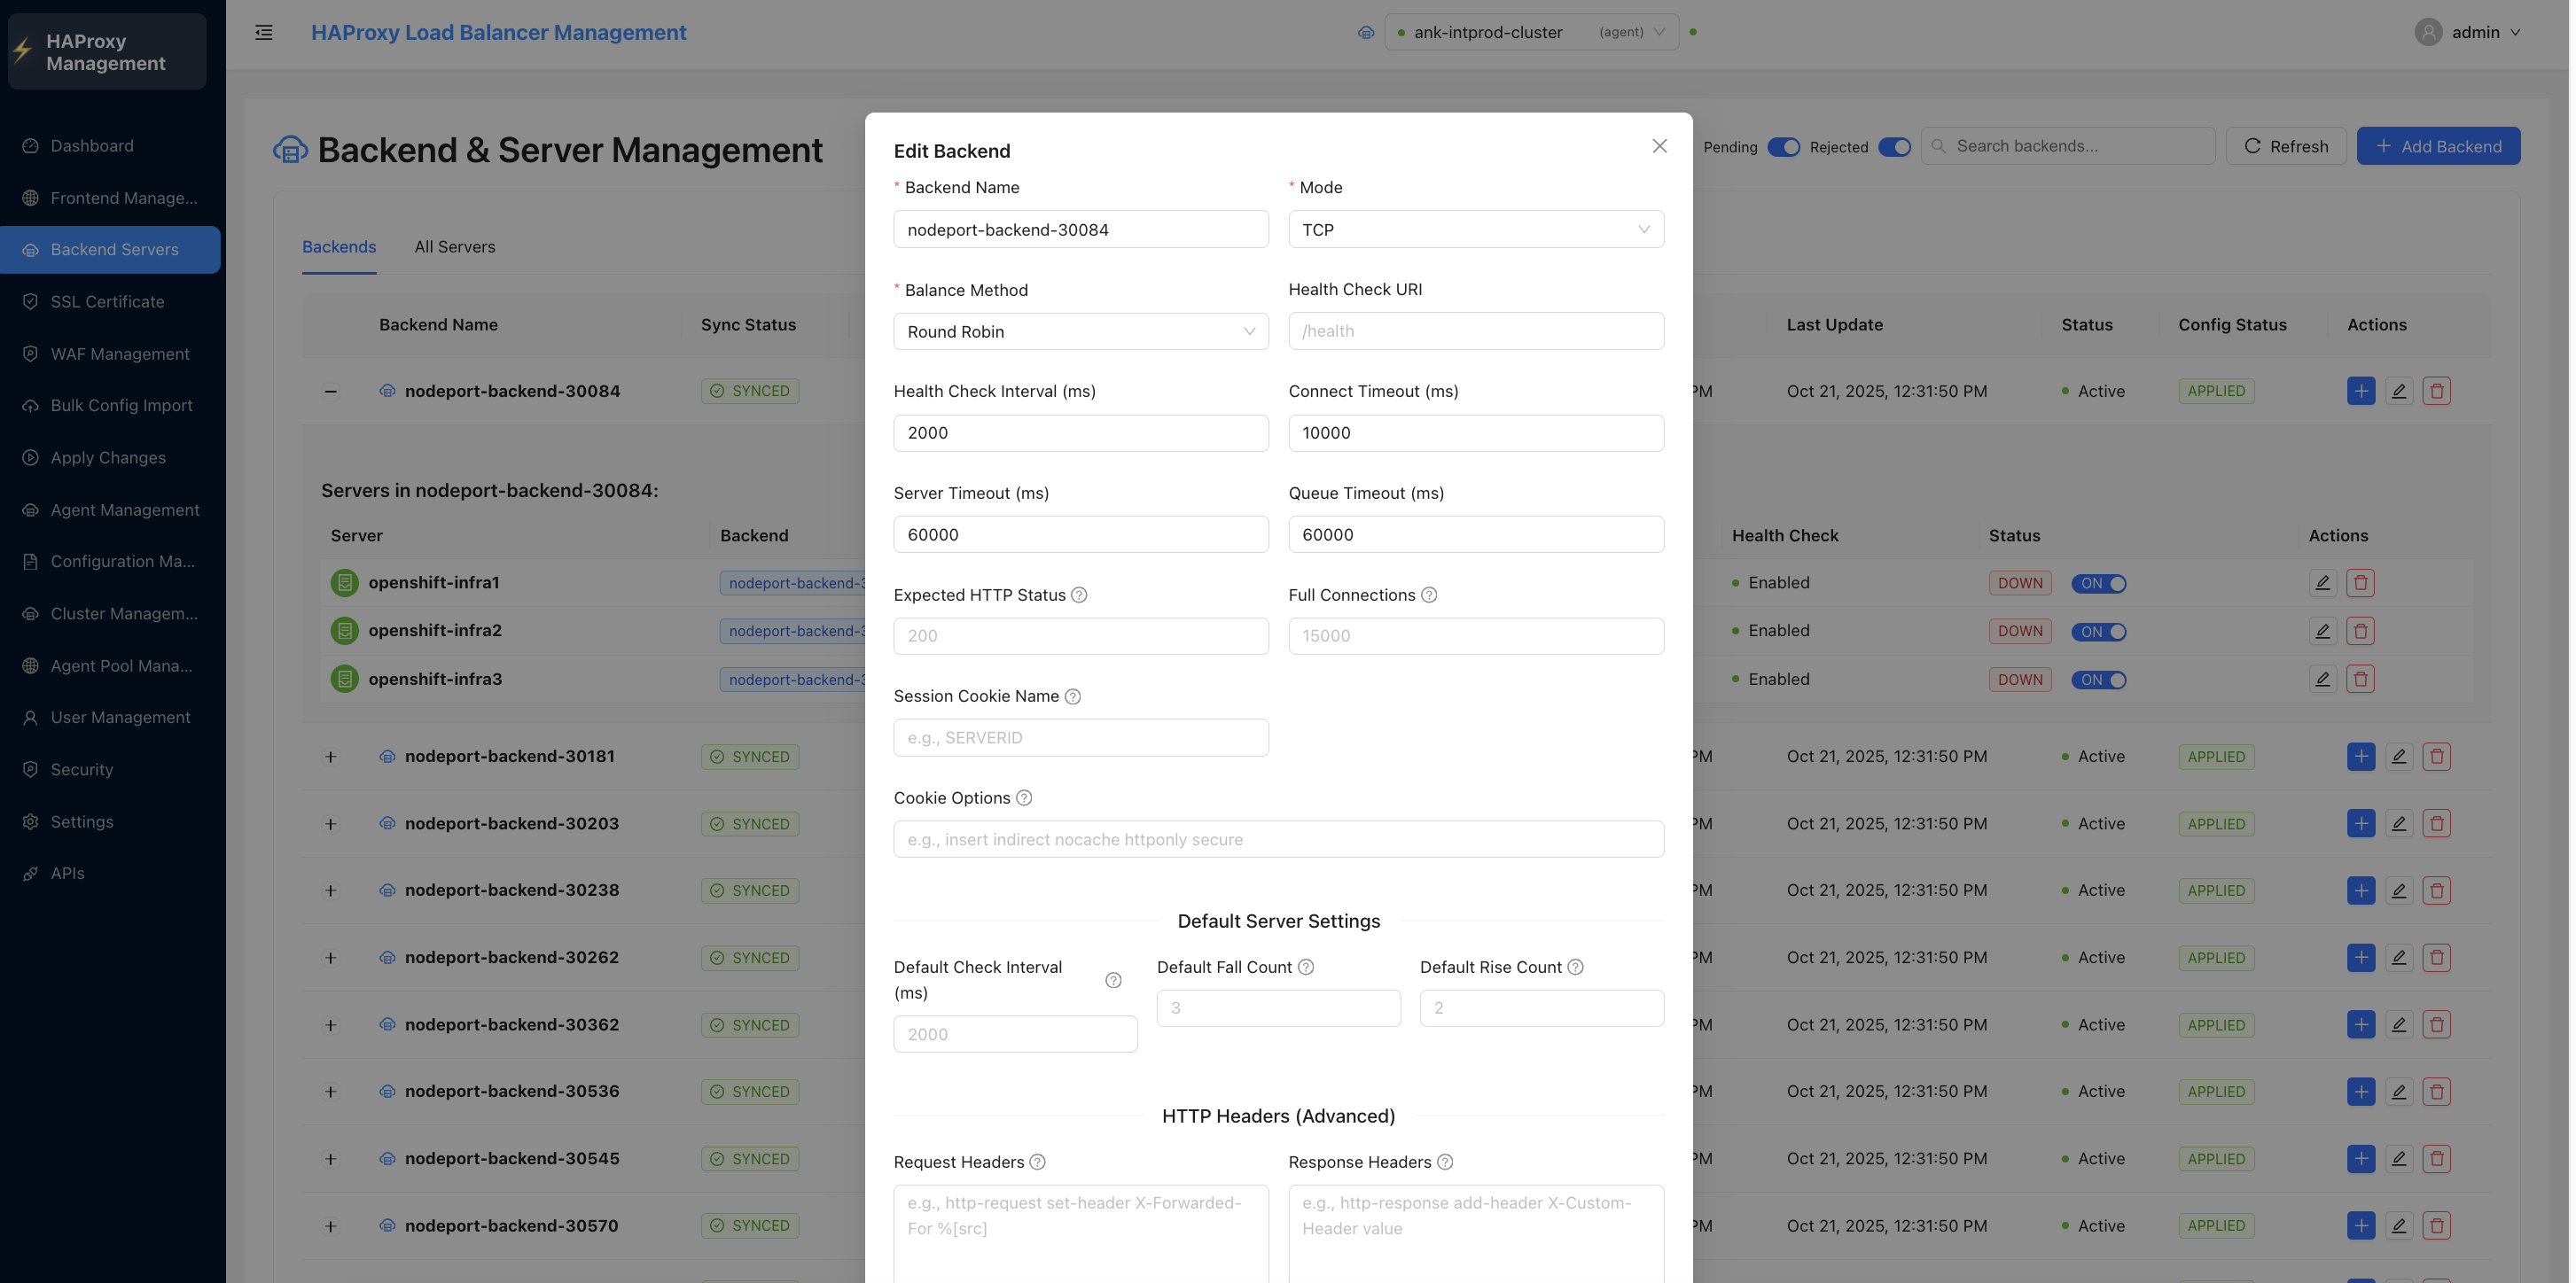Edit nodeport-backend-30238 pencil icon
The image size is (2576, 1283).
click(2398, 890)
